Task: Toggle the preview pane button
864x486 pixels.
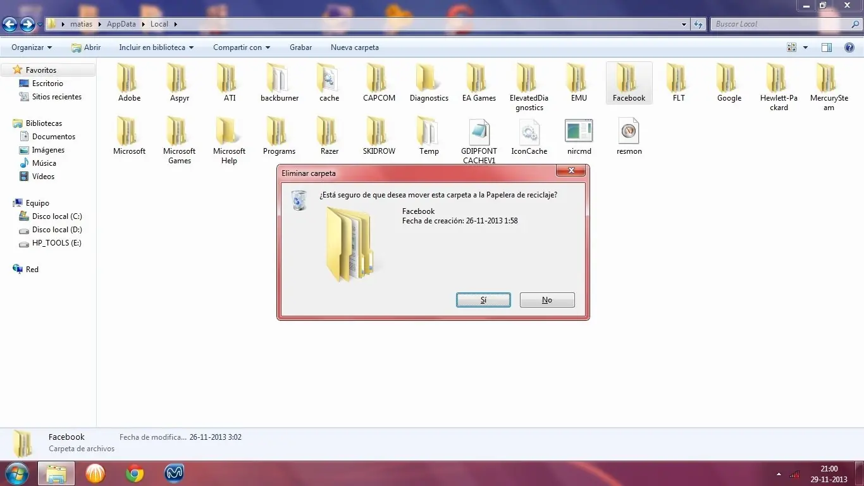Action: (826, 47)
